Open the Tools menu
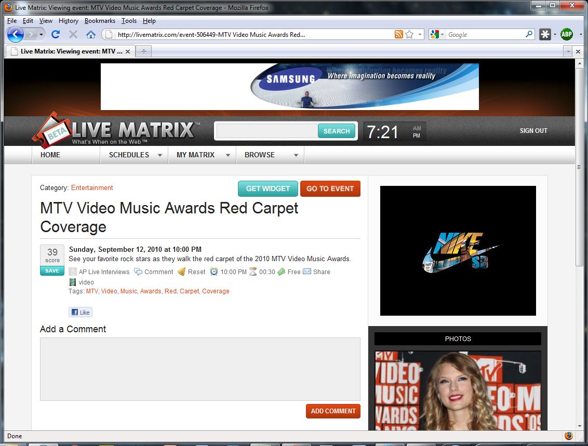 pos(129,21)
